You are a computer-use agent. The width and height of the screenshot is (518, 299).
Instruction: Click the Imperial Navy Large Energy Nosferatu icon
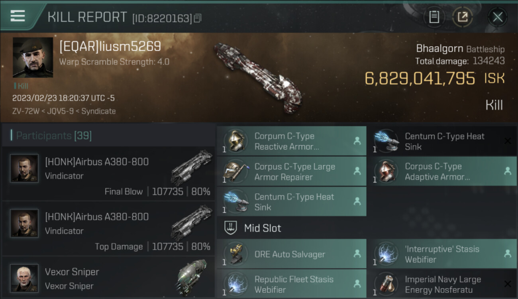point(386,284)
